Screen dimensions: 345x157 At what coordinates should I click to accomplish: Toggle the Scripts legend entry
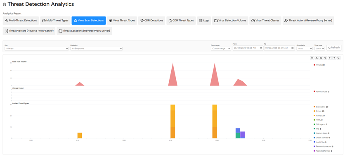pyautogui.click(x=319, y=111)
